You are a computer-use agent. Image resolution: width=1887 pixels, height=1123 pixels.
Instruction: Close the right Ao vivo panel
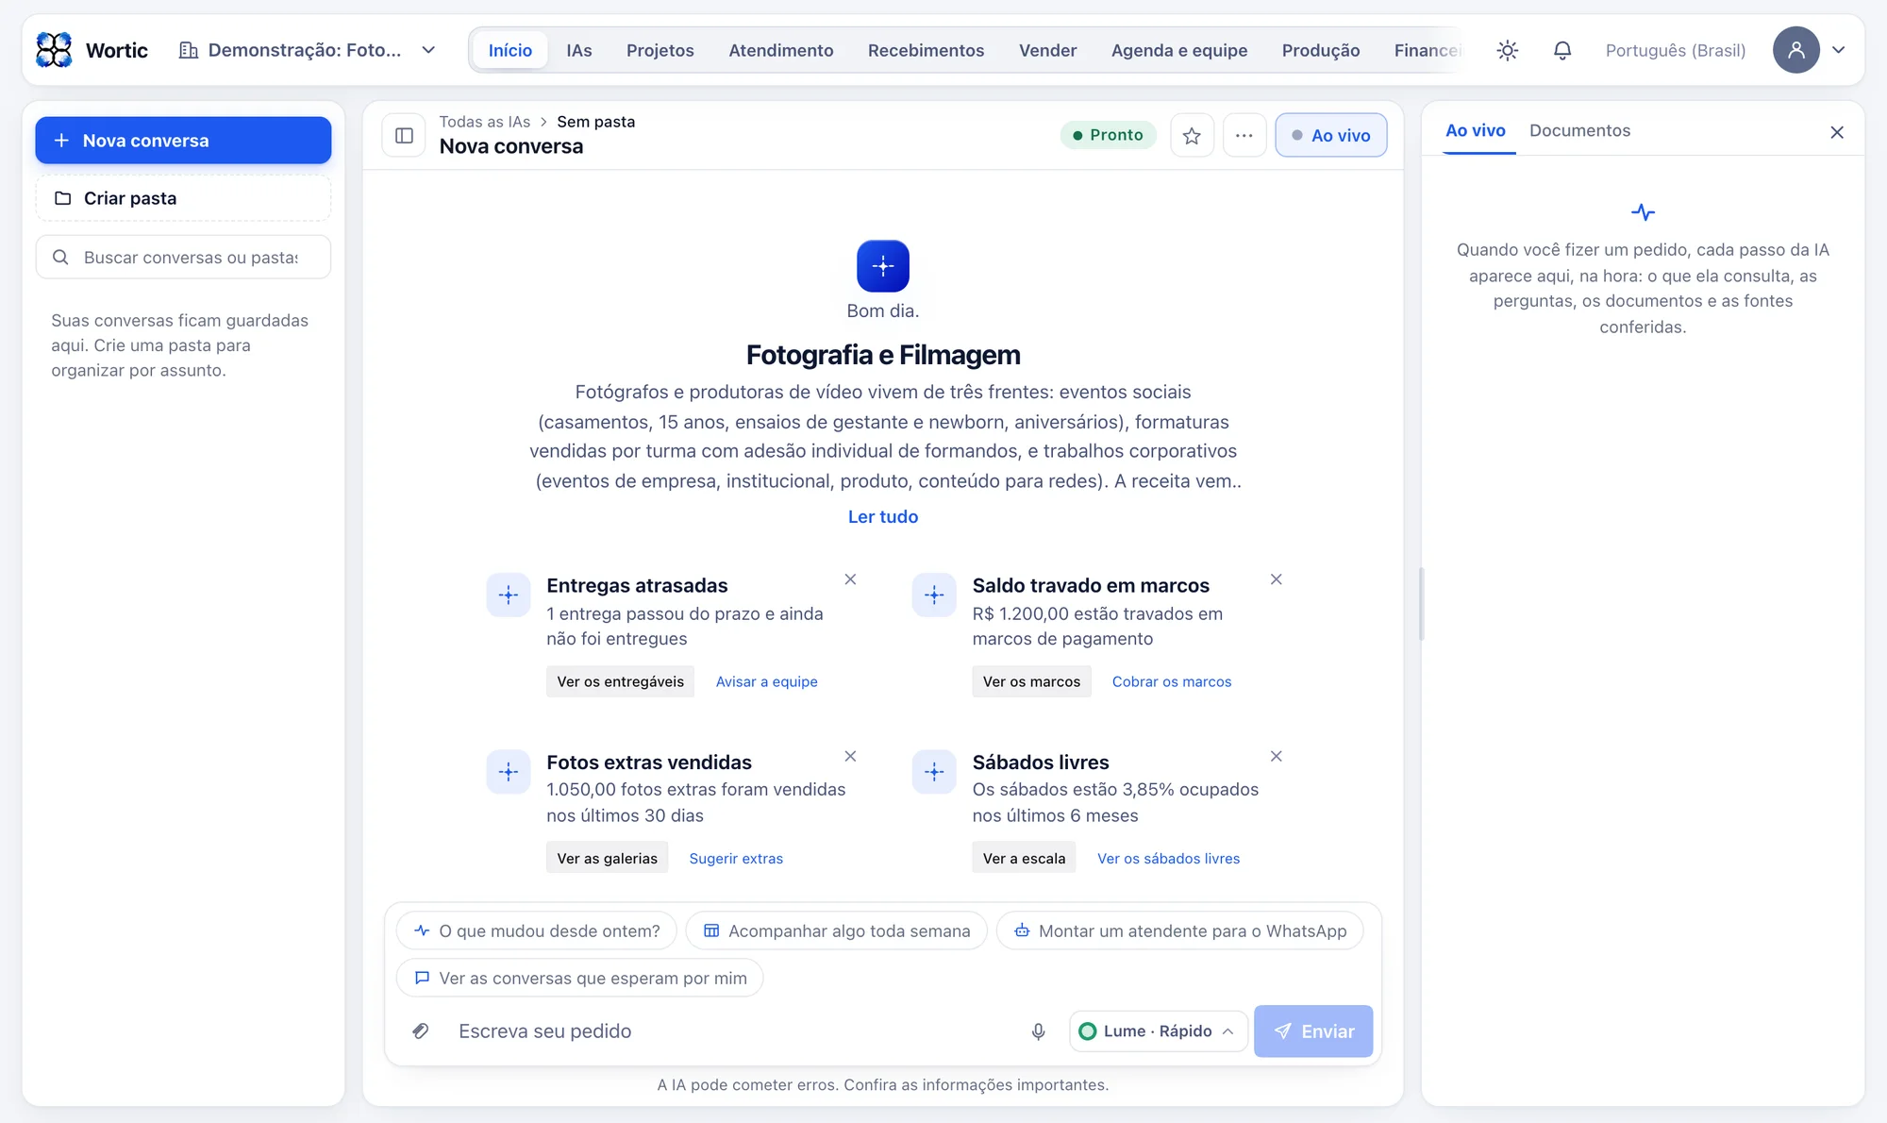pyautogui.click(x=1836, y=132)
